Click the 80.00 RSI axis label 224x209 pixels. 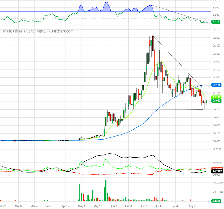(216, 8)
